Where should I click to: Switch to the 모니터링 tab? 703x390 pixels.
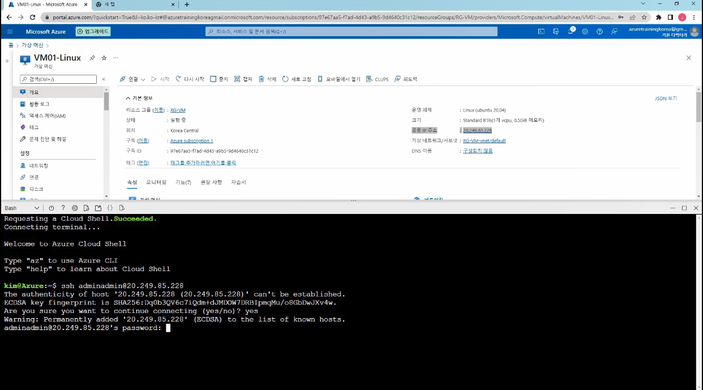tap(156, 182)
